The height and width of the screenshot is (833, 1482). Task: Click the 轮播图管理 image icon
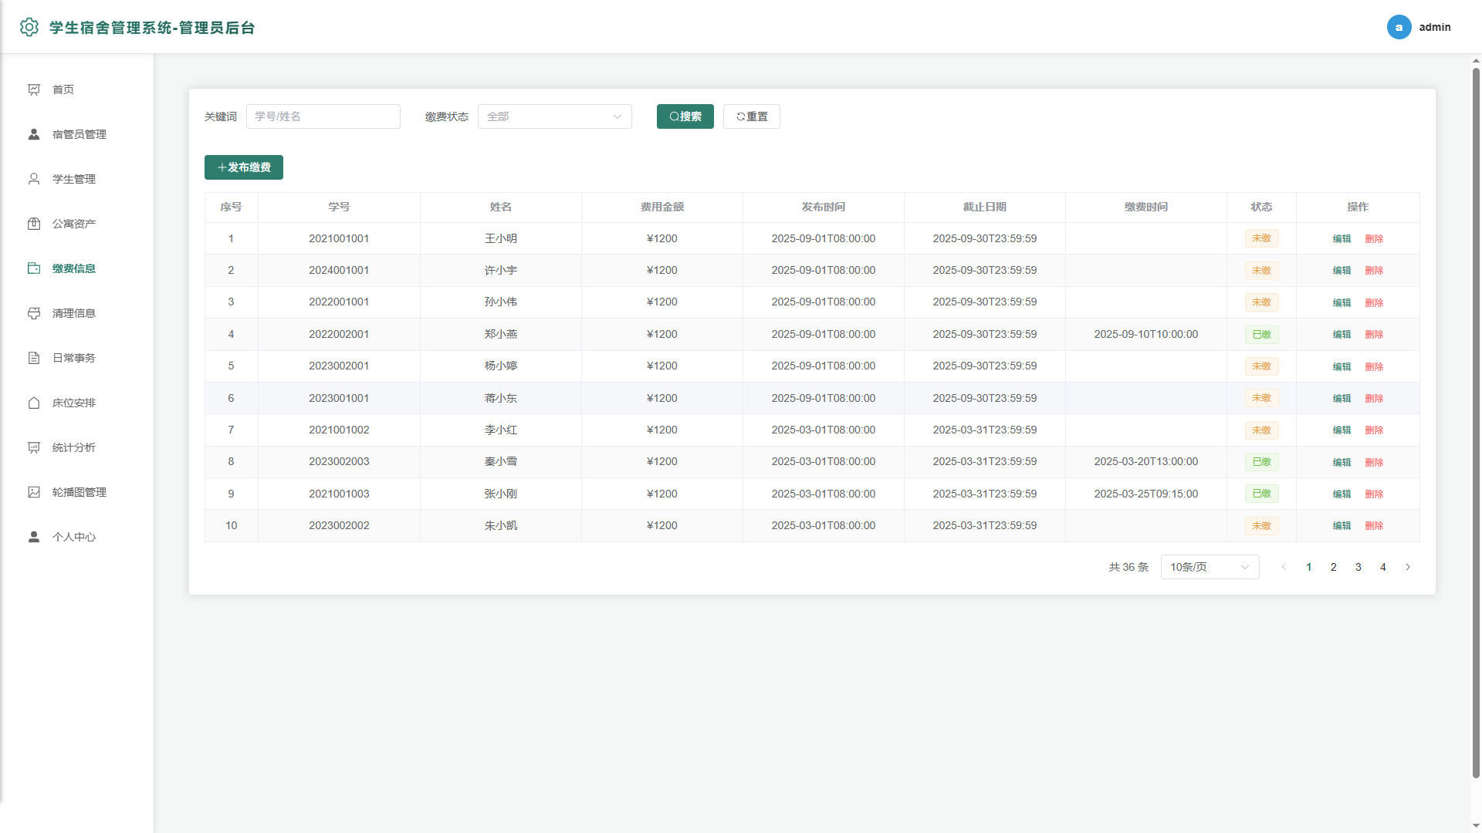click(x=34, y=492)
